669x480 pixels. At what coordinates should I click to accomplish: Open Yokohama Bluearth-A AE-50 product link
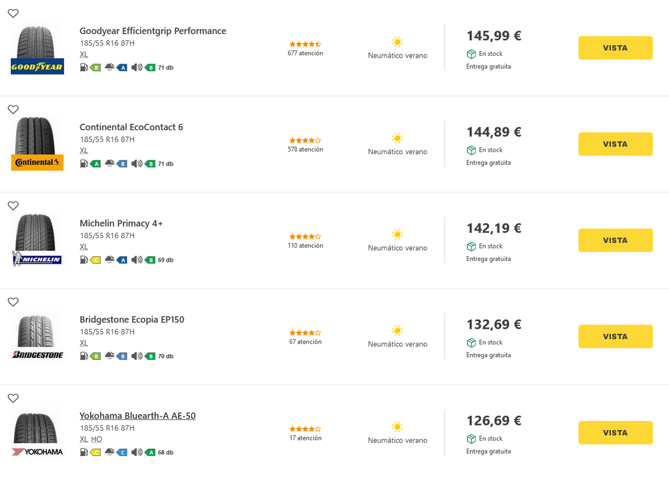coord(137,416)
